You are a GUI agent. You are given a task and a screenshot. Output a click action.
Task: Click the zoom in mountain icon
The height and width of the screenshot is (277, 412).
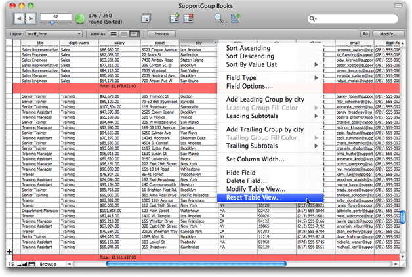[24, 264]
